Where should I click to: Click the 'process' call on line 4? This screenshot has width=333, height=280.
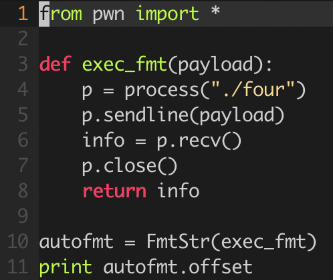[162, 91]
